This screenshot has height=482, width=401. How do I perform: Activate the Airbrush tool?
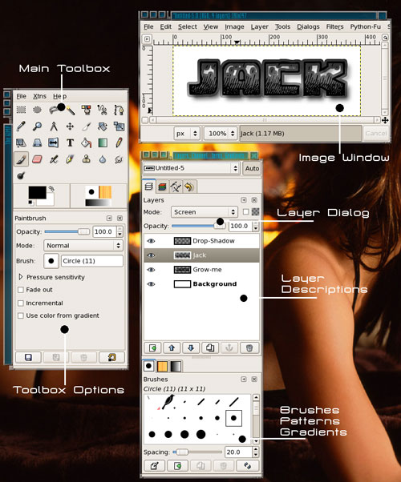tap(54, 159)
